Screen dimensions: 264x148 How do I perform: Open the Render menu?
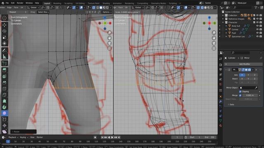click(20, 3)
